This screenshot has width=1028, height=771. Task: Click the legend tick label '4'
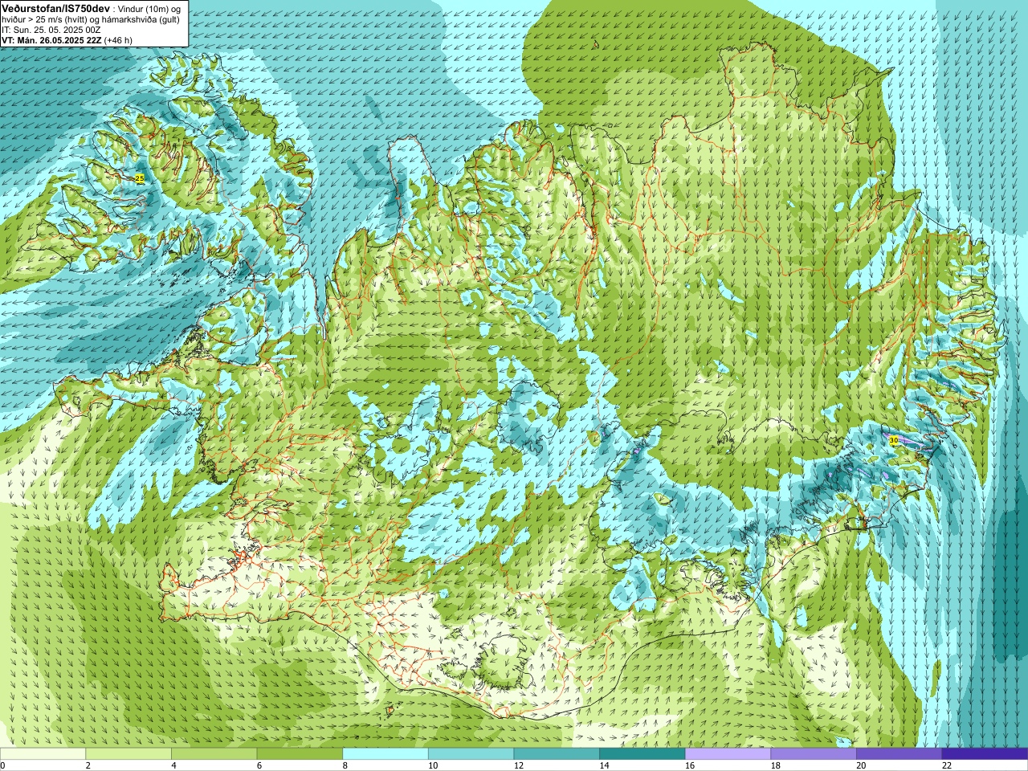pos(173,765)
